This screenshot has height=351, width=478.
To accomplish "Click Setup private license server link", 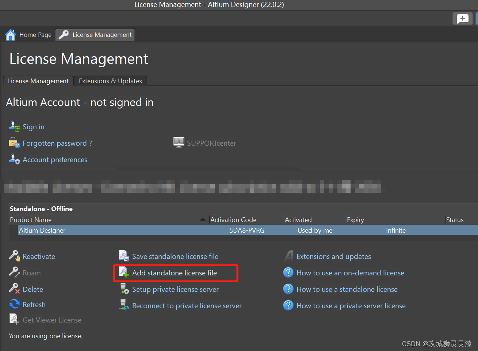I will pos(175,289).
